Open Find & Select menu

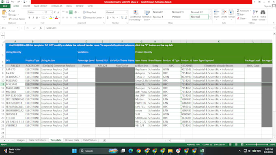coord(263,15)
